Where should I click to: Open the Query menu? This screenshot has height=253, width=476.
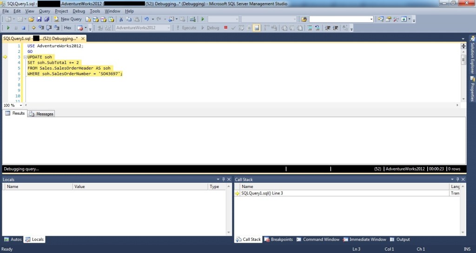pos(44,11)
